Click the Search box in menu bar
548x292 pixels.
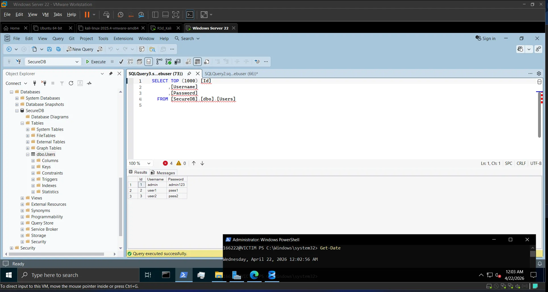pos(187,38)
